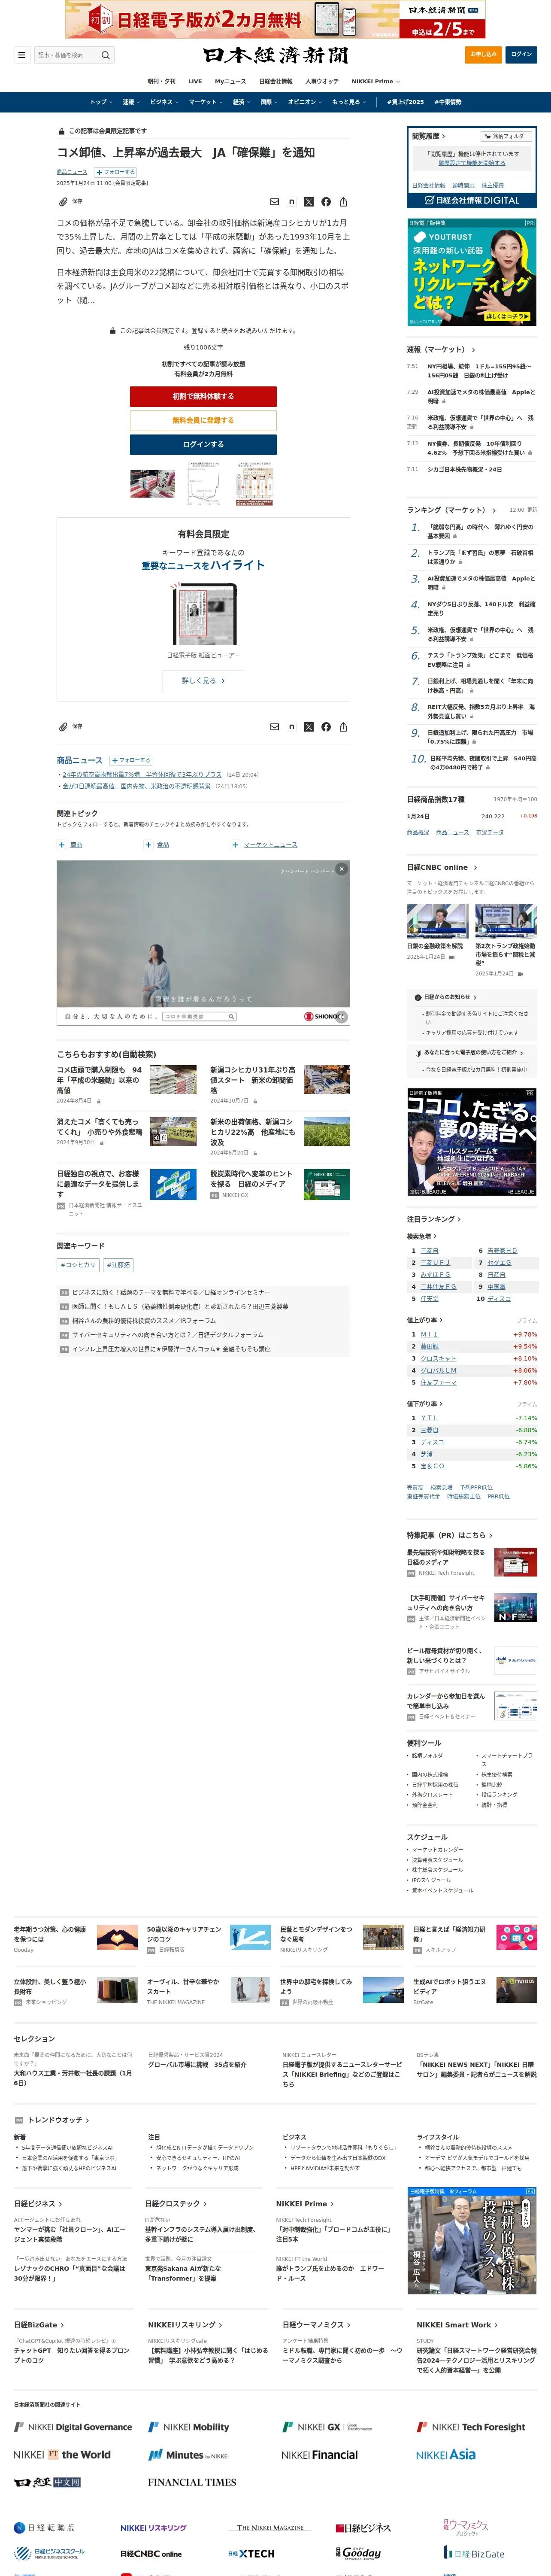Click the X share icon under headline
The width and height of the screenshot is (551, 2576).
point(308,202)
